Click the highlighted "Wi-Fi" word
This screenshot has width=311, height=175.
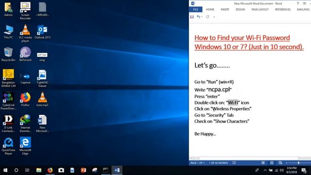point(233,103)
